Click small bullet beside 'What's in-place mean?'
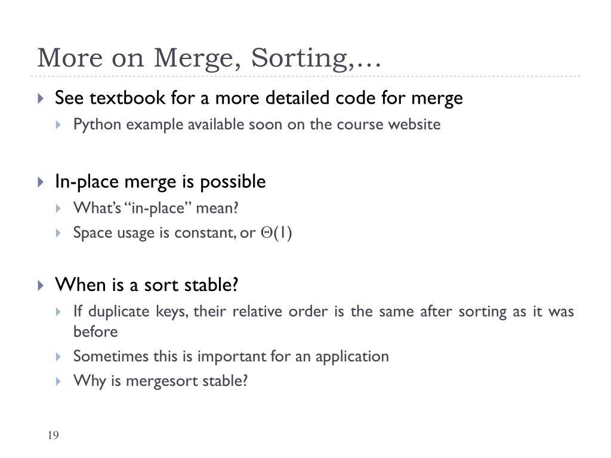Screen dimensions: 611x458 58,208
